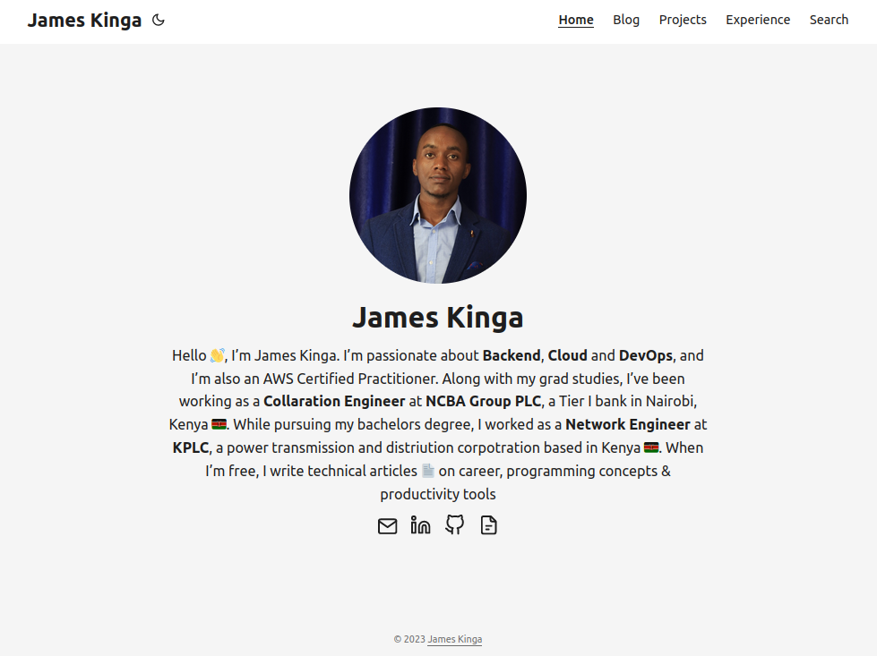Click the James Kinga site title logo
877x656 pixels.
pos(84,20)
